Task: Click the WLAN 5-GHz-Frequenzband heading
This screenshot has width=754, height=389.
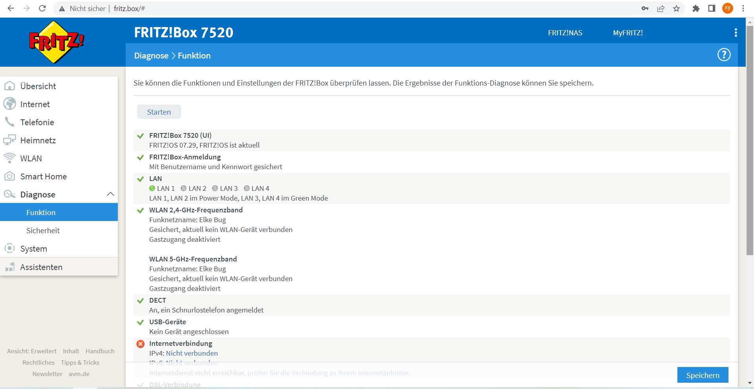Action: click(x=193, y=259)
